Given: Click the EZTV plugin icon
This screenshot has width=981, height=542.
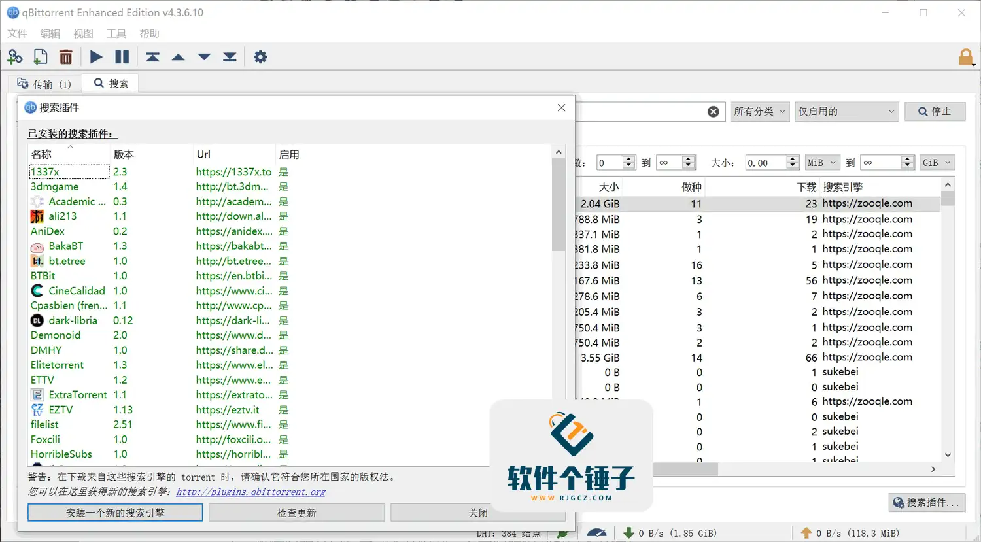Looking at the screenshot, I should click(37, 410).
